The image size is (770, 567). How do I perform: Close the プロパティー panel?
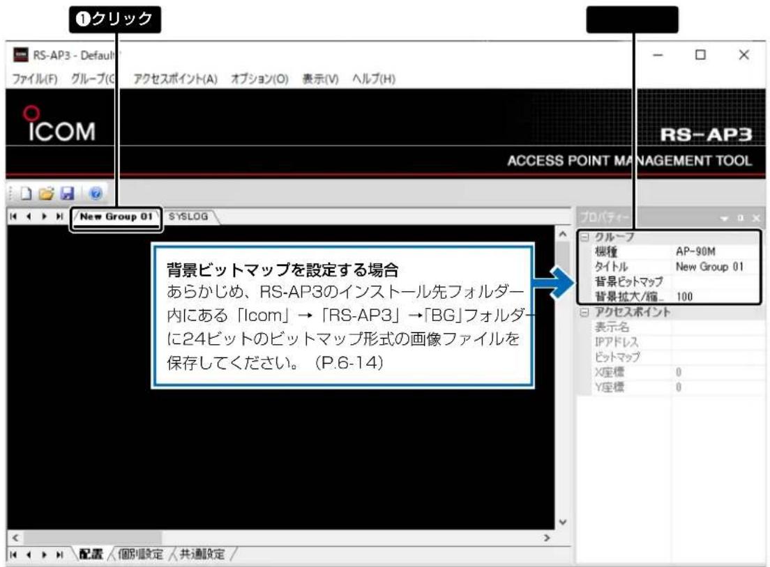(x=756, y=218)
